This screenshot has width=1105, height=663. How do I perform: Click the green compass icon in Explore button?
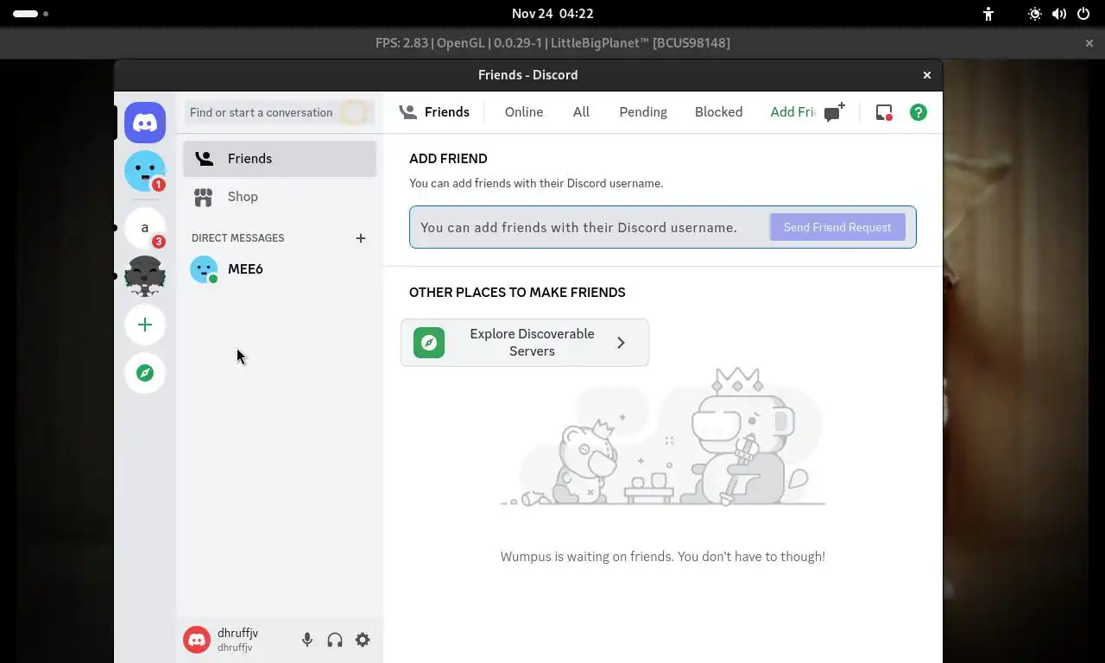(429, 343)
